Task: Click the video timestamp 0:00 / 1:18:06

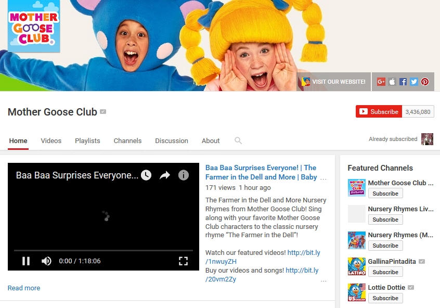Action: 80,261
